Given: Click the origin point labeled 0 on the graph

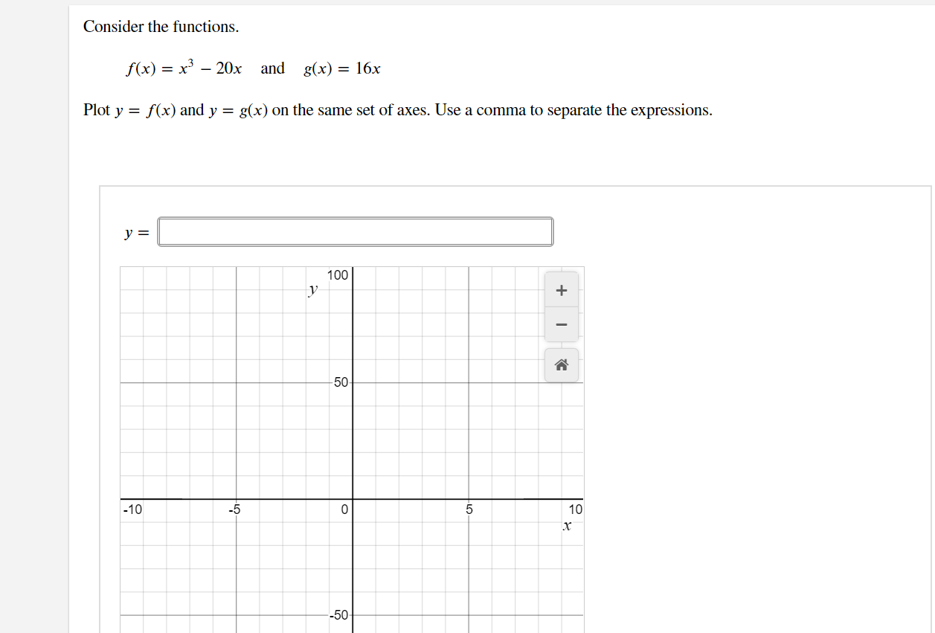Looking at the screenshot, I should coord(344,509).
